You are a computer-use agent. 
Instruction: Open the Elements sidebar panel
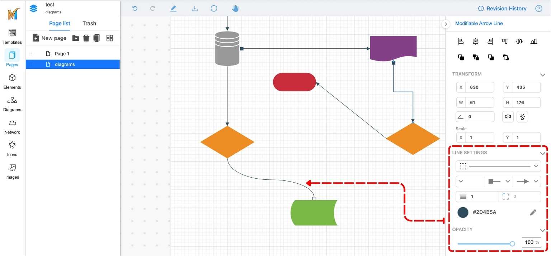coord(12,82)
